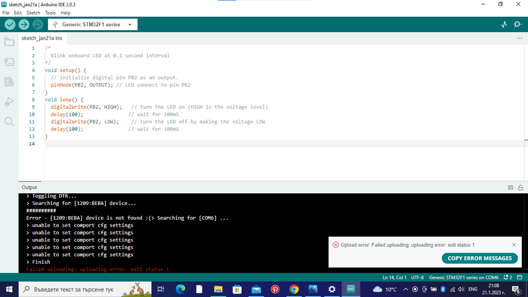This screenshot has height=297, width=528.
Task: Open the Serial Monitor
Action: point(518,25)
